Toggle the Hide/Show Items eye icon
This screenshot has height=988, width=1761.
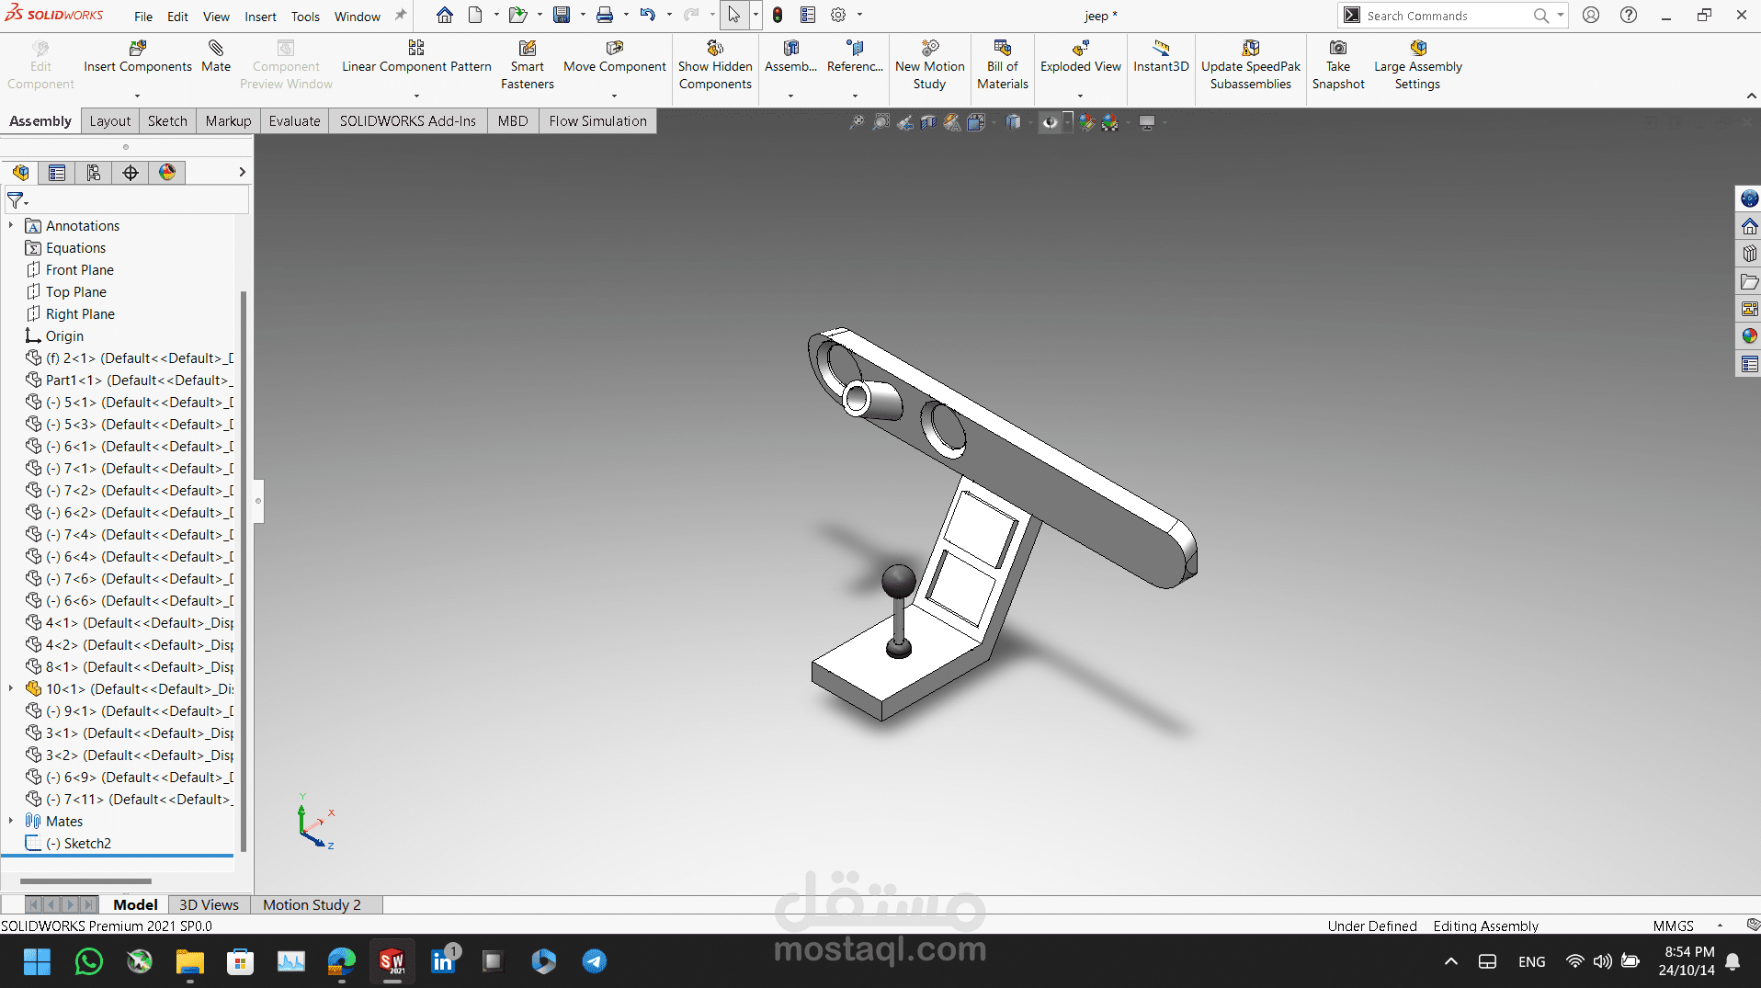[x=1050, y=122]
